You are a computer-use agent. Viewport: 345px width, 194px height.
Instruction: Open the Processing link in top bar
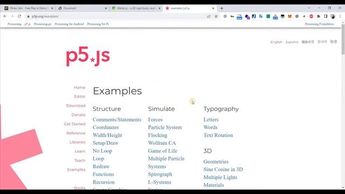click(15, 24)
